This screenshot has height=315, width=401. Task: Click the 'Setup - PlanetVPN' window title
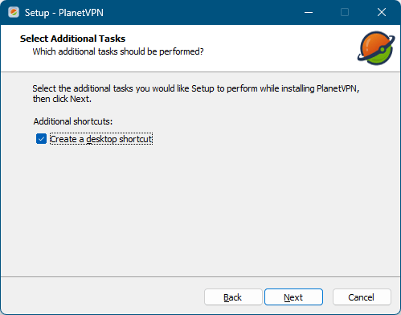tap(64, 13)
